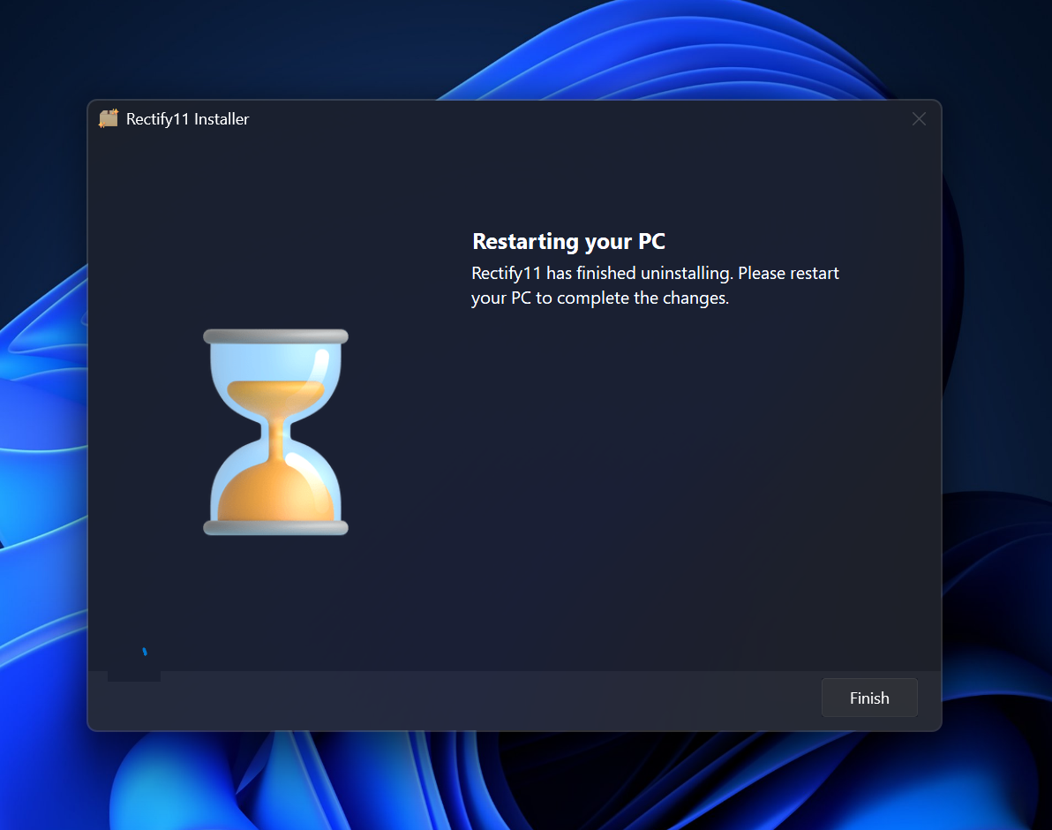Viewport: 1052px width, 830px height.
Task: Click the 'Rectify11 Installer' window title text
Action: point(187,119)
